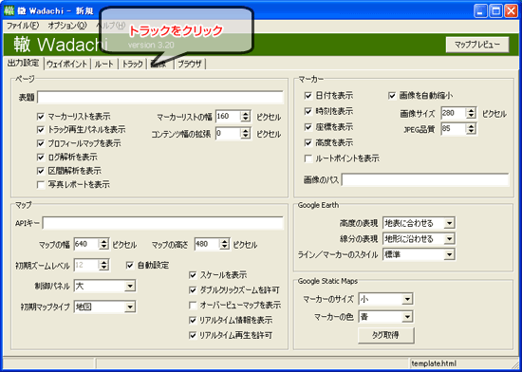Switch to the ルート tab
The image size is (522, 372).
pyautogui.click(x=103, y=64)
